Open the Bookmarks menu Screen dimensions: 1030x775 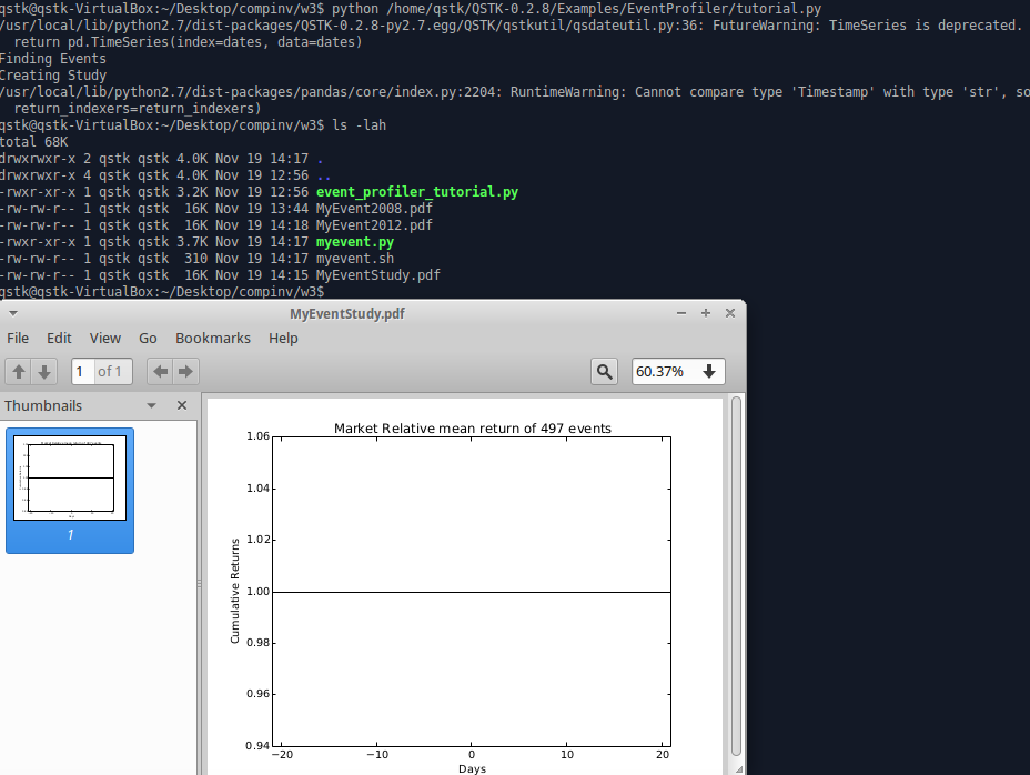(213, 338)
